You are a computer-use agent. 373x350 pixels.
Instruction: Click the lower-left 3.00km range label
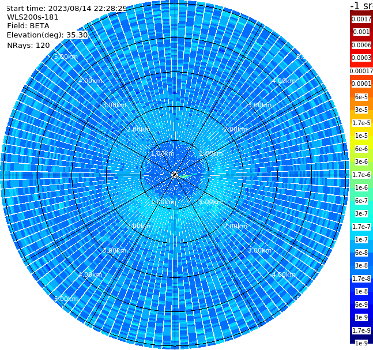[x=114, y=250]
